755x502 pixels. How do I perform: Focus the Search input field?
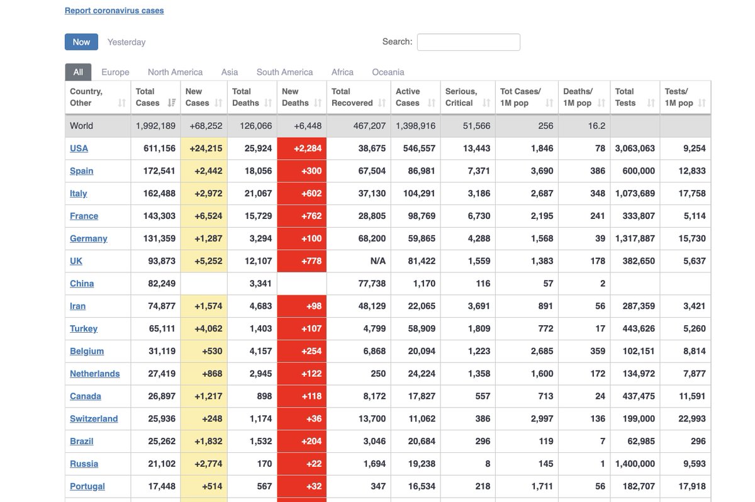469,42
